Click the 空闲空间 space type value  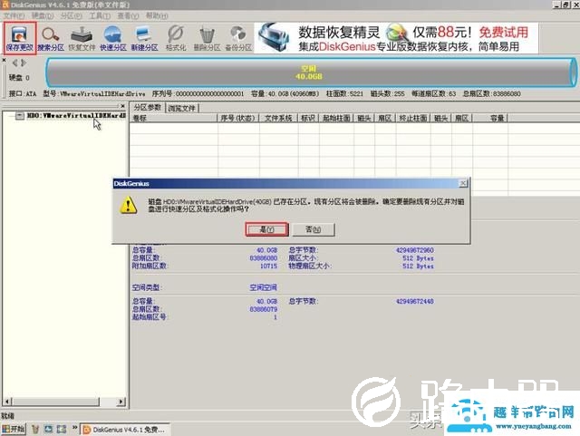[x=263, y=287]
